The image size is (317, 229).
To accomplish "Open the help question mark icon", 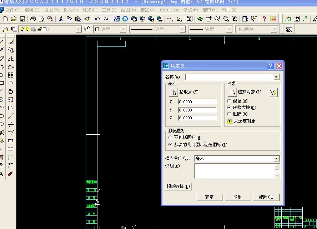I will 264,19.
